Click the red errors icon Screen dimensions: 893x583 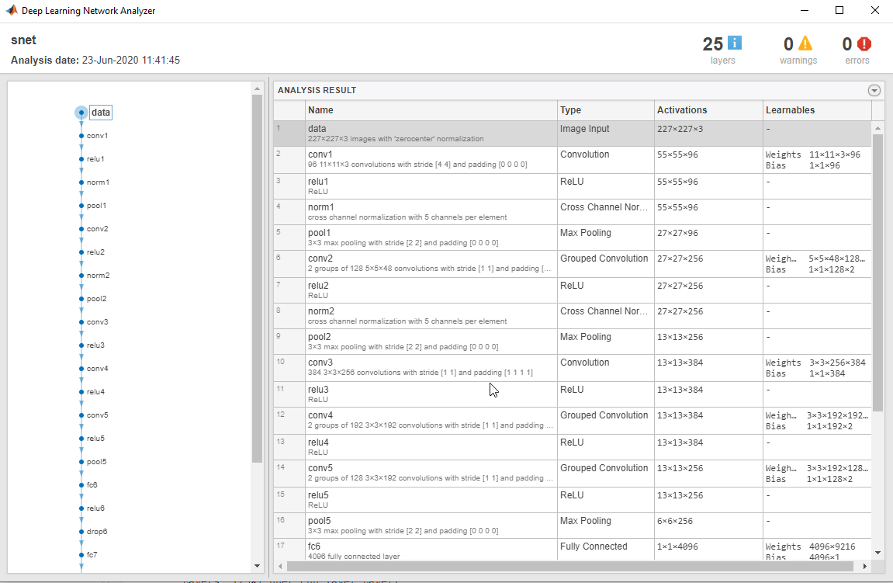click(x=864, y=44)
